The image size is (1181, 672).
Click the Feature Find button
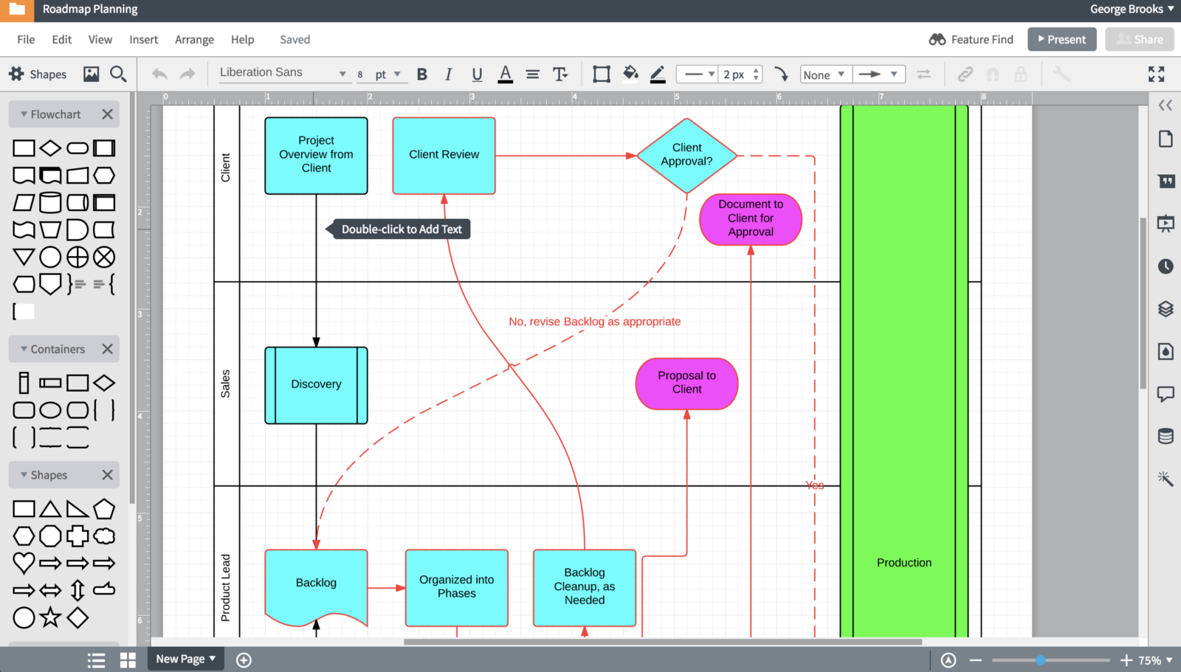pyautogui.click(x=971, y=40)
